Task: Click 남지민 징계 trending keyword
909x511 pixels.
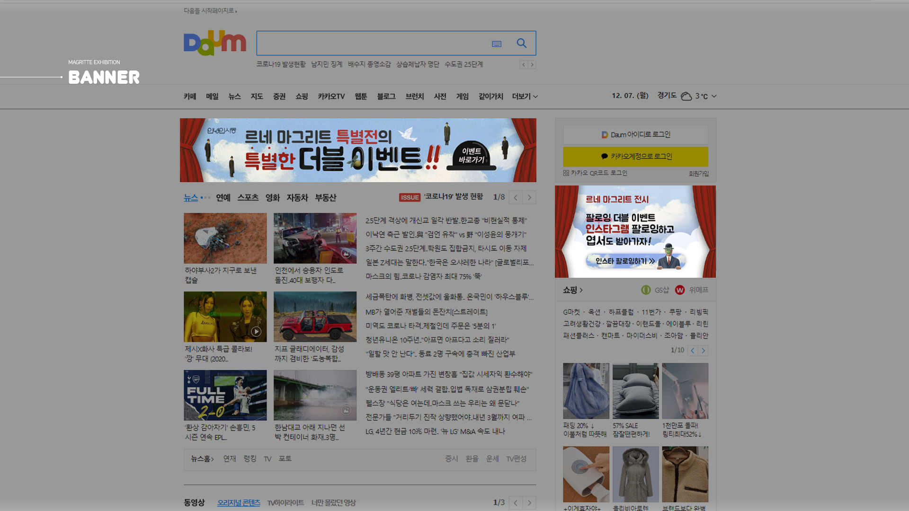Action: point(327,64)
